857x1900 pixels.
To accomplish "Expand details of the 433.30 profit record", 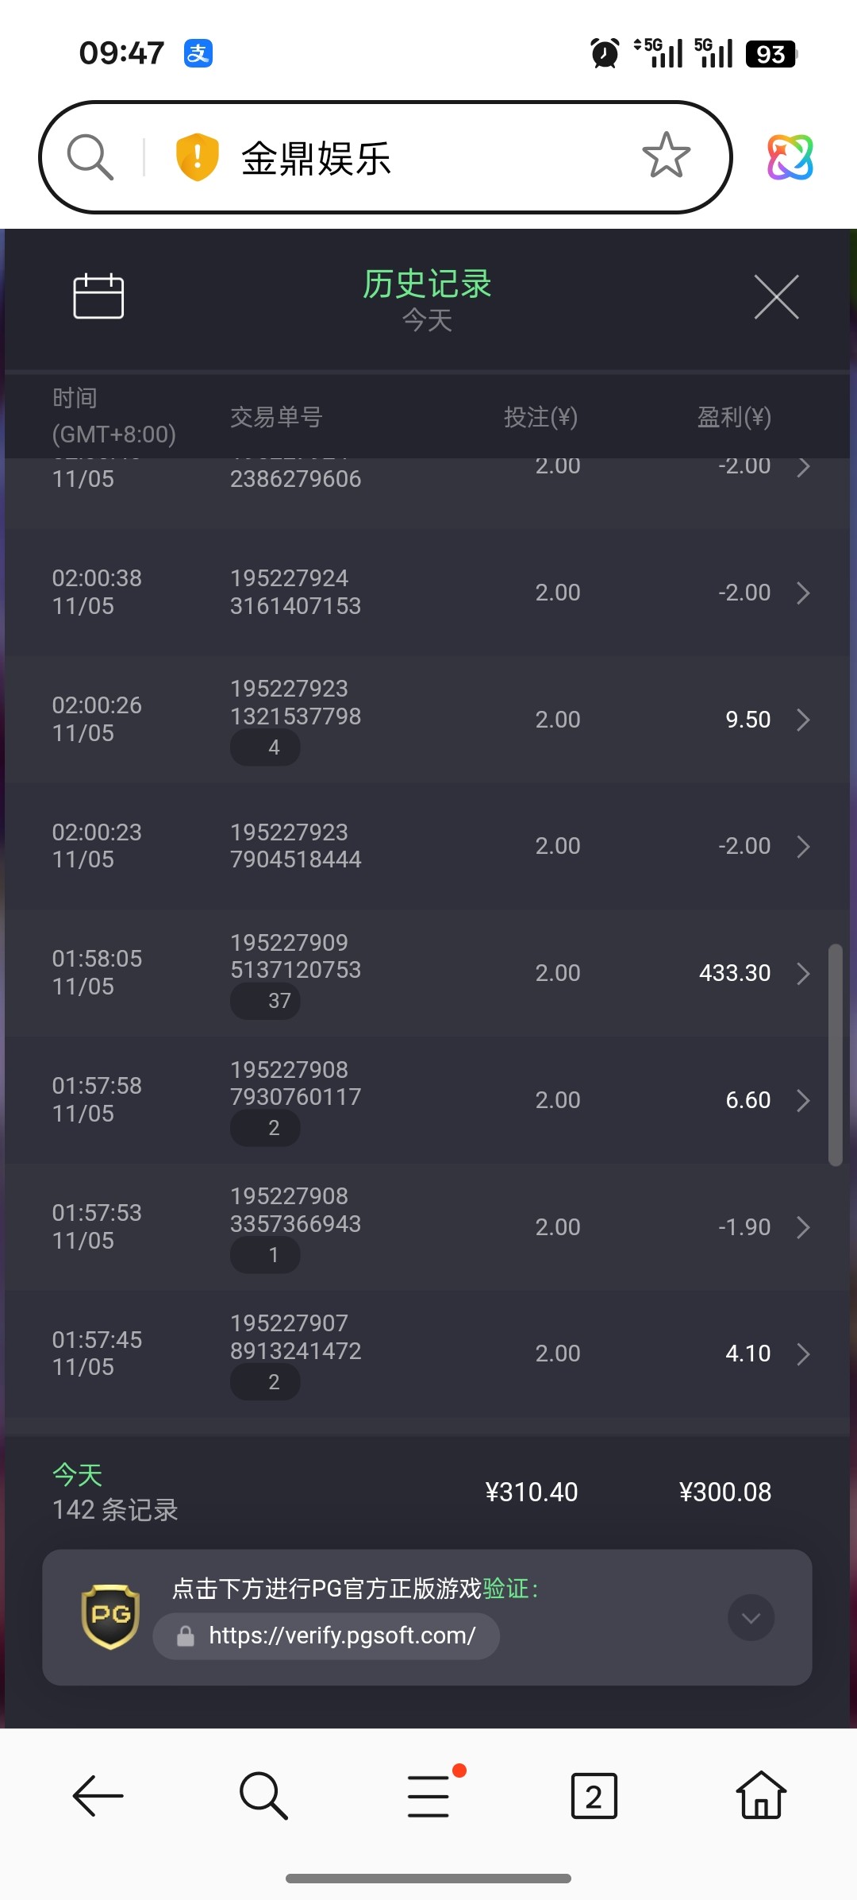I will [x=803, y=973].
